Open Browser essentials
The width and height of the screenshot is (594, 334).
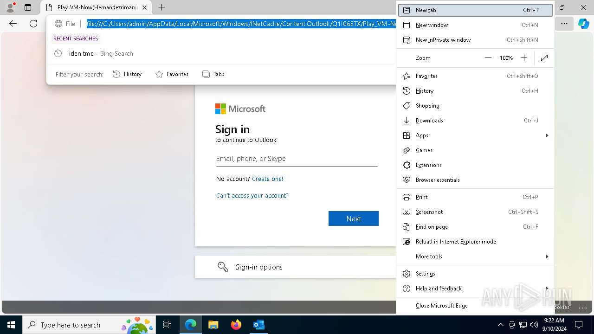coord(475,180)
